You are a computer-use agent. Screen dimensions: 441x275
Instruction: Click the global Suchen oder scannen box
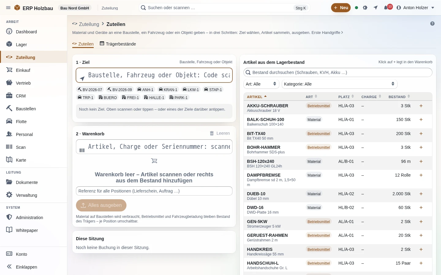[224, 8]
